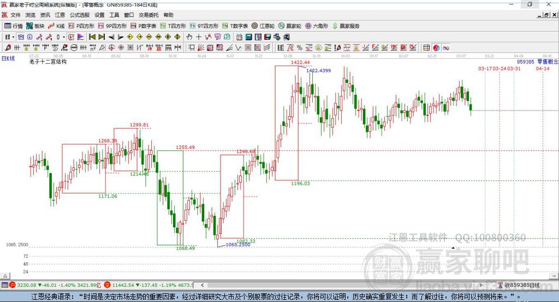Open the calendar date icon

click(x=239, y=37)
